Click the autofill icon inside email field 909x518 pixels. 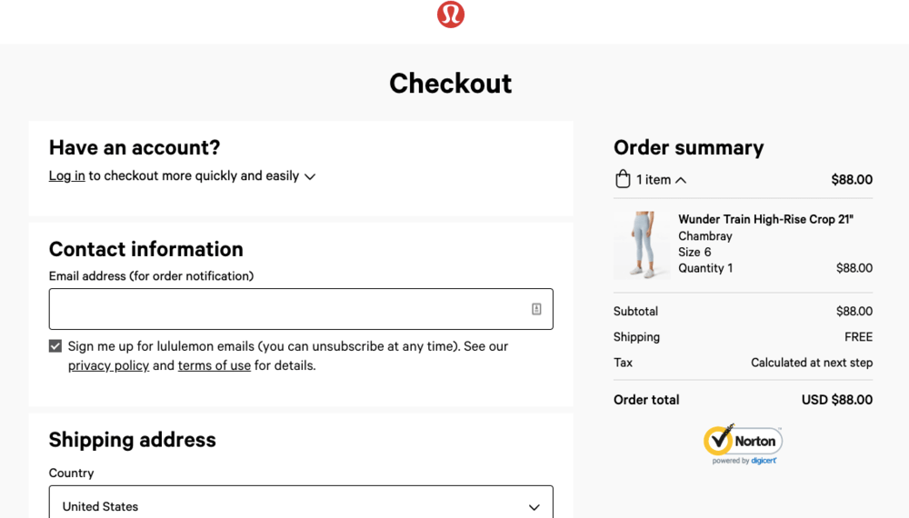[536, 309]
